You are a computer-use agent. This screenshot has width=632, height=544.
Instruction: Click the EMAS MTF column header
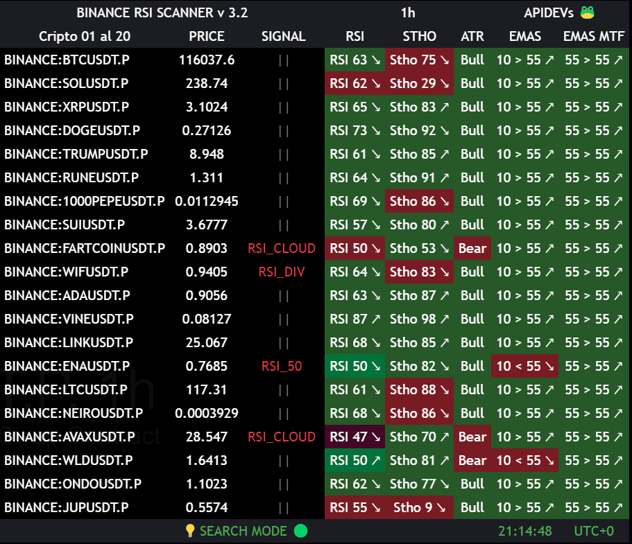pos(594,36)
